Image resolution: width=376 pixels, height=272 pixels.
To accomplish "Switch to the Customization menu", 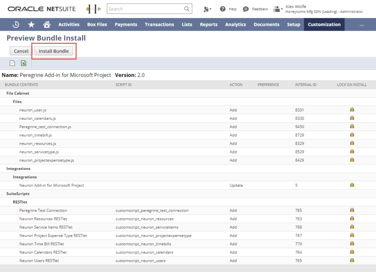I will pyautogui.click(x=324, y=25).
